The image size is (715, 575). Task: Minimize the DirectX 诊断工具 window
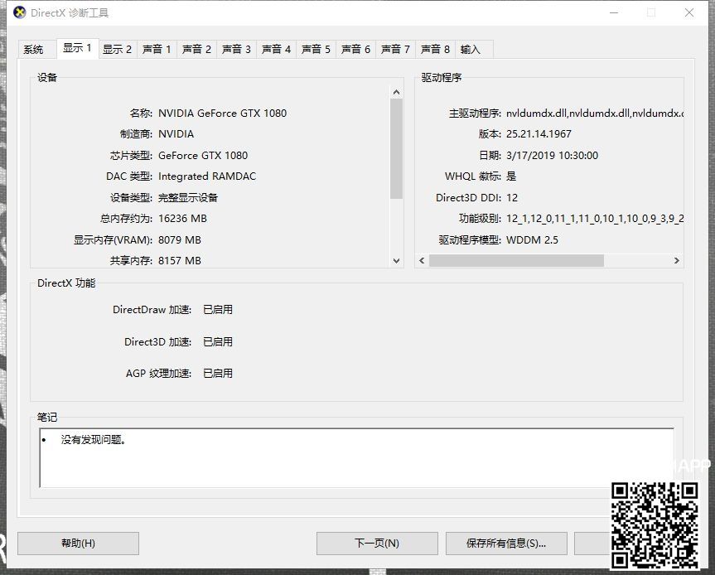[614, 12]
